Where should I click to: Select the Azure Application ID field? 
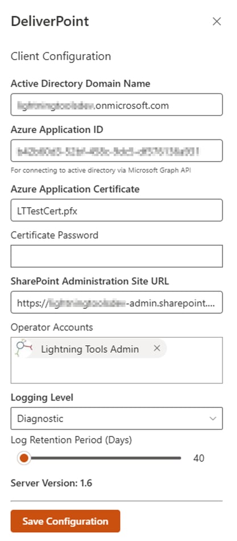(x=117, y=150)
